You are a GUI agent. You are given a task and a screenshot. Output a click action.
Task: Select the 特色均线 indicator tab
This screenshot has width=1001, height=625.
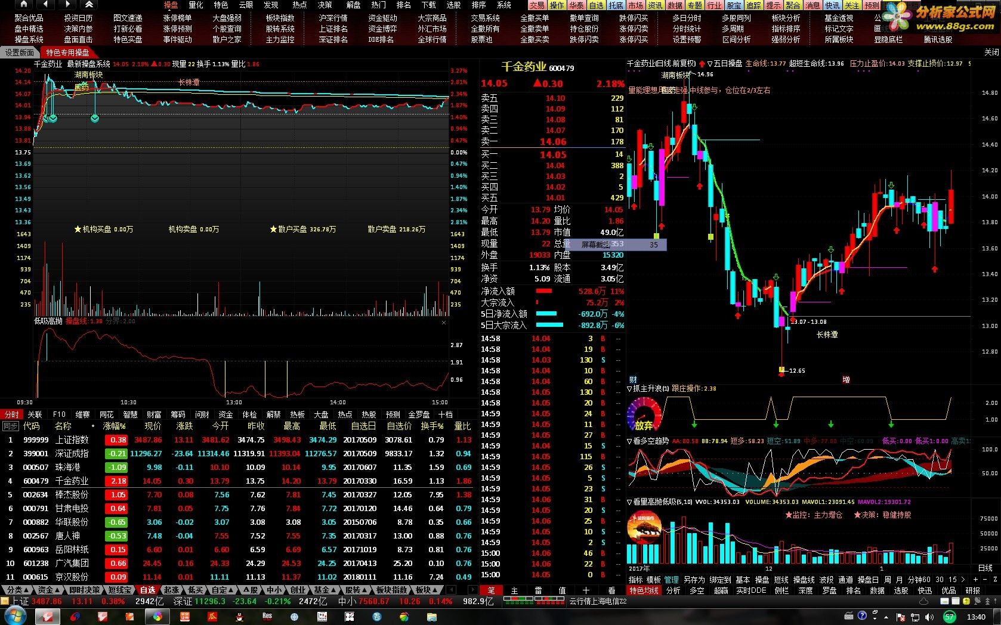click(x=644, y=590)
